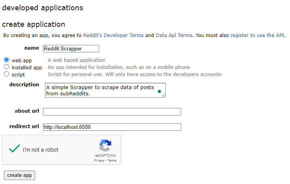
Task: Click into the about url field
Action: (112, 112)
